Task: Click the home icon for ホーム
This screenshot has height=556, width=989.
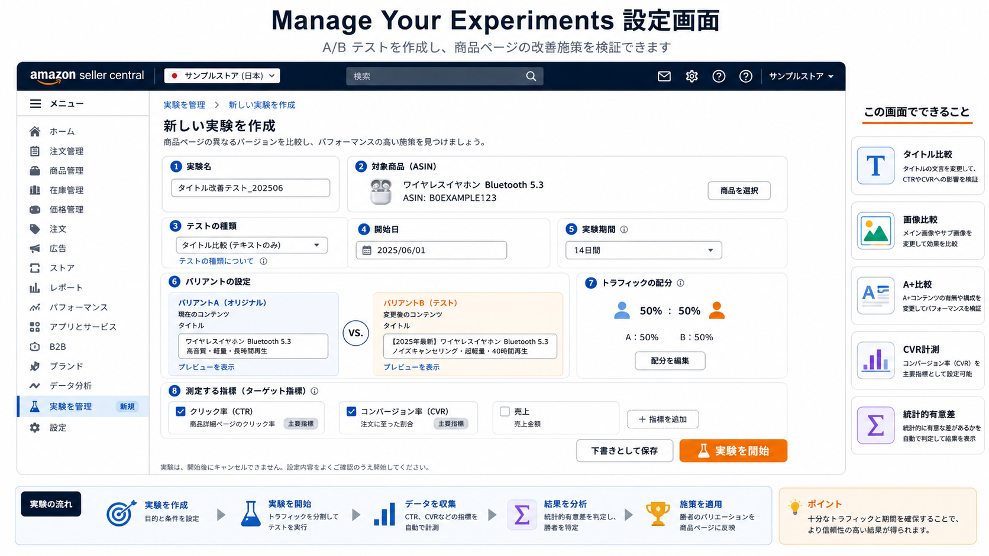Action: [35, 131]
